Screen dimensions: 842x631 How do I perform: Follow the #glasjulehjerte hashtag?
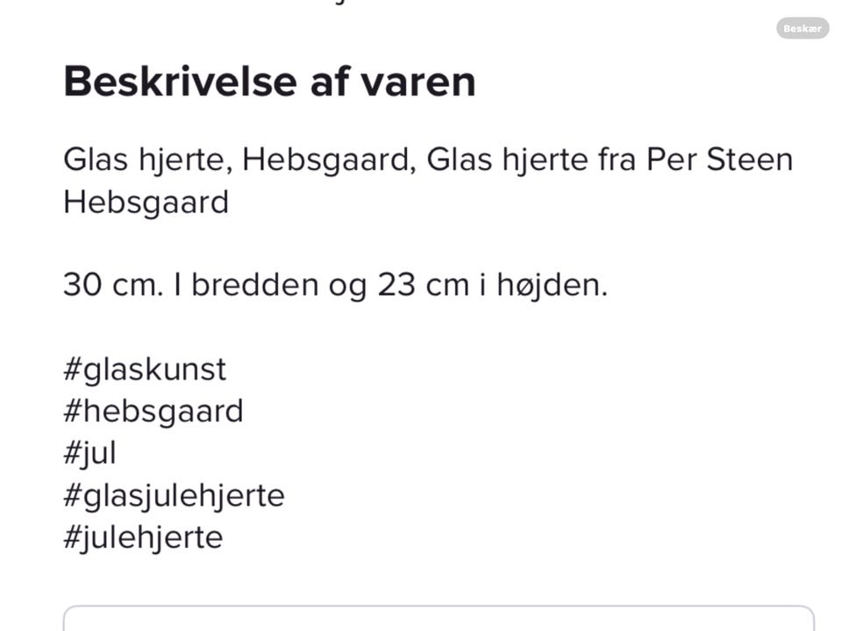point(174,495)
